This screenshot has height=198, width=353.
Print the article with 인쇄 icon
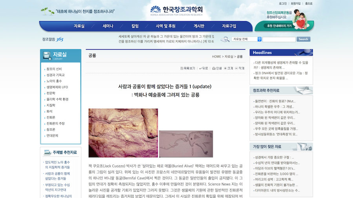click(214, 68)
